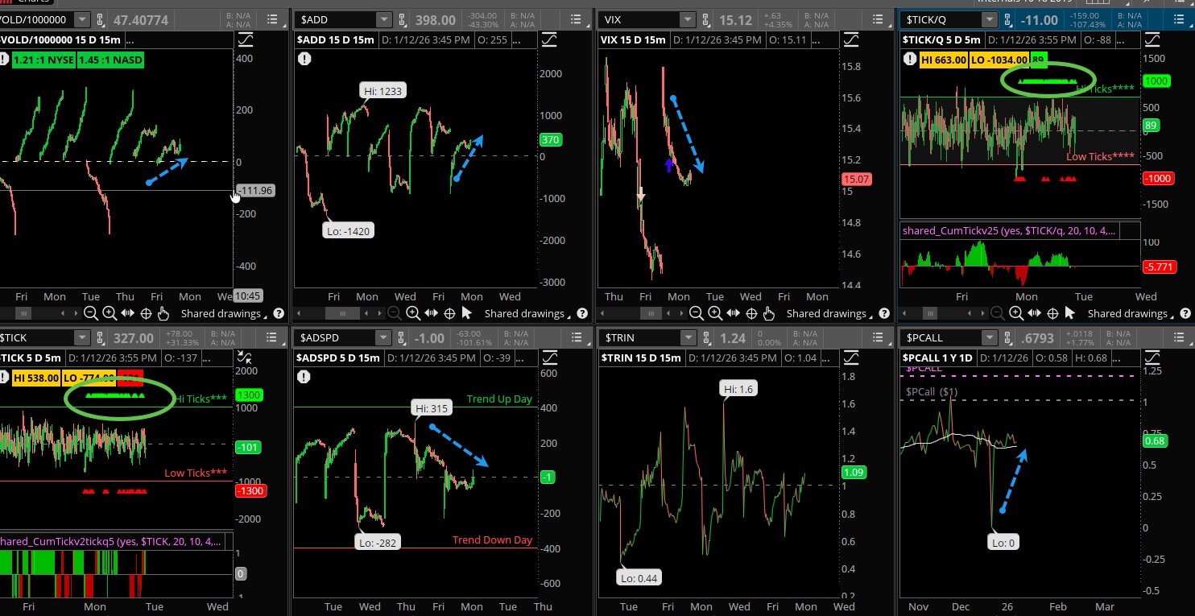Open the VIX symbol dropdown
The image size is (1195, 616).
[687, 19]
